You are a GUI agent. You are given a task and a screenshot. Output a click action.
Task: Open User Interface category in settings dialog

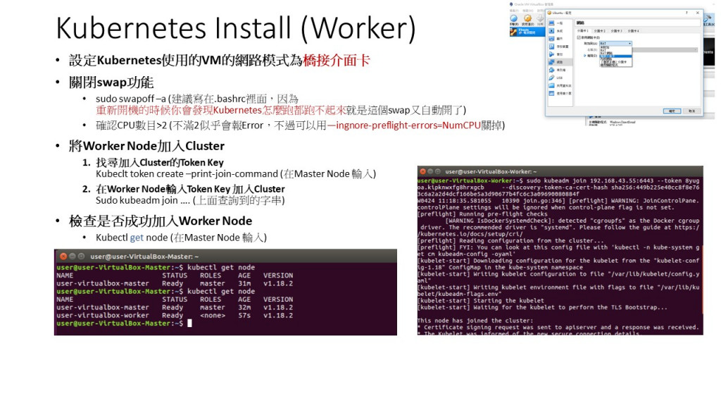560,94
